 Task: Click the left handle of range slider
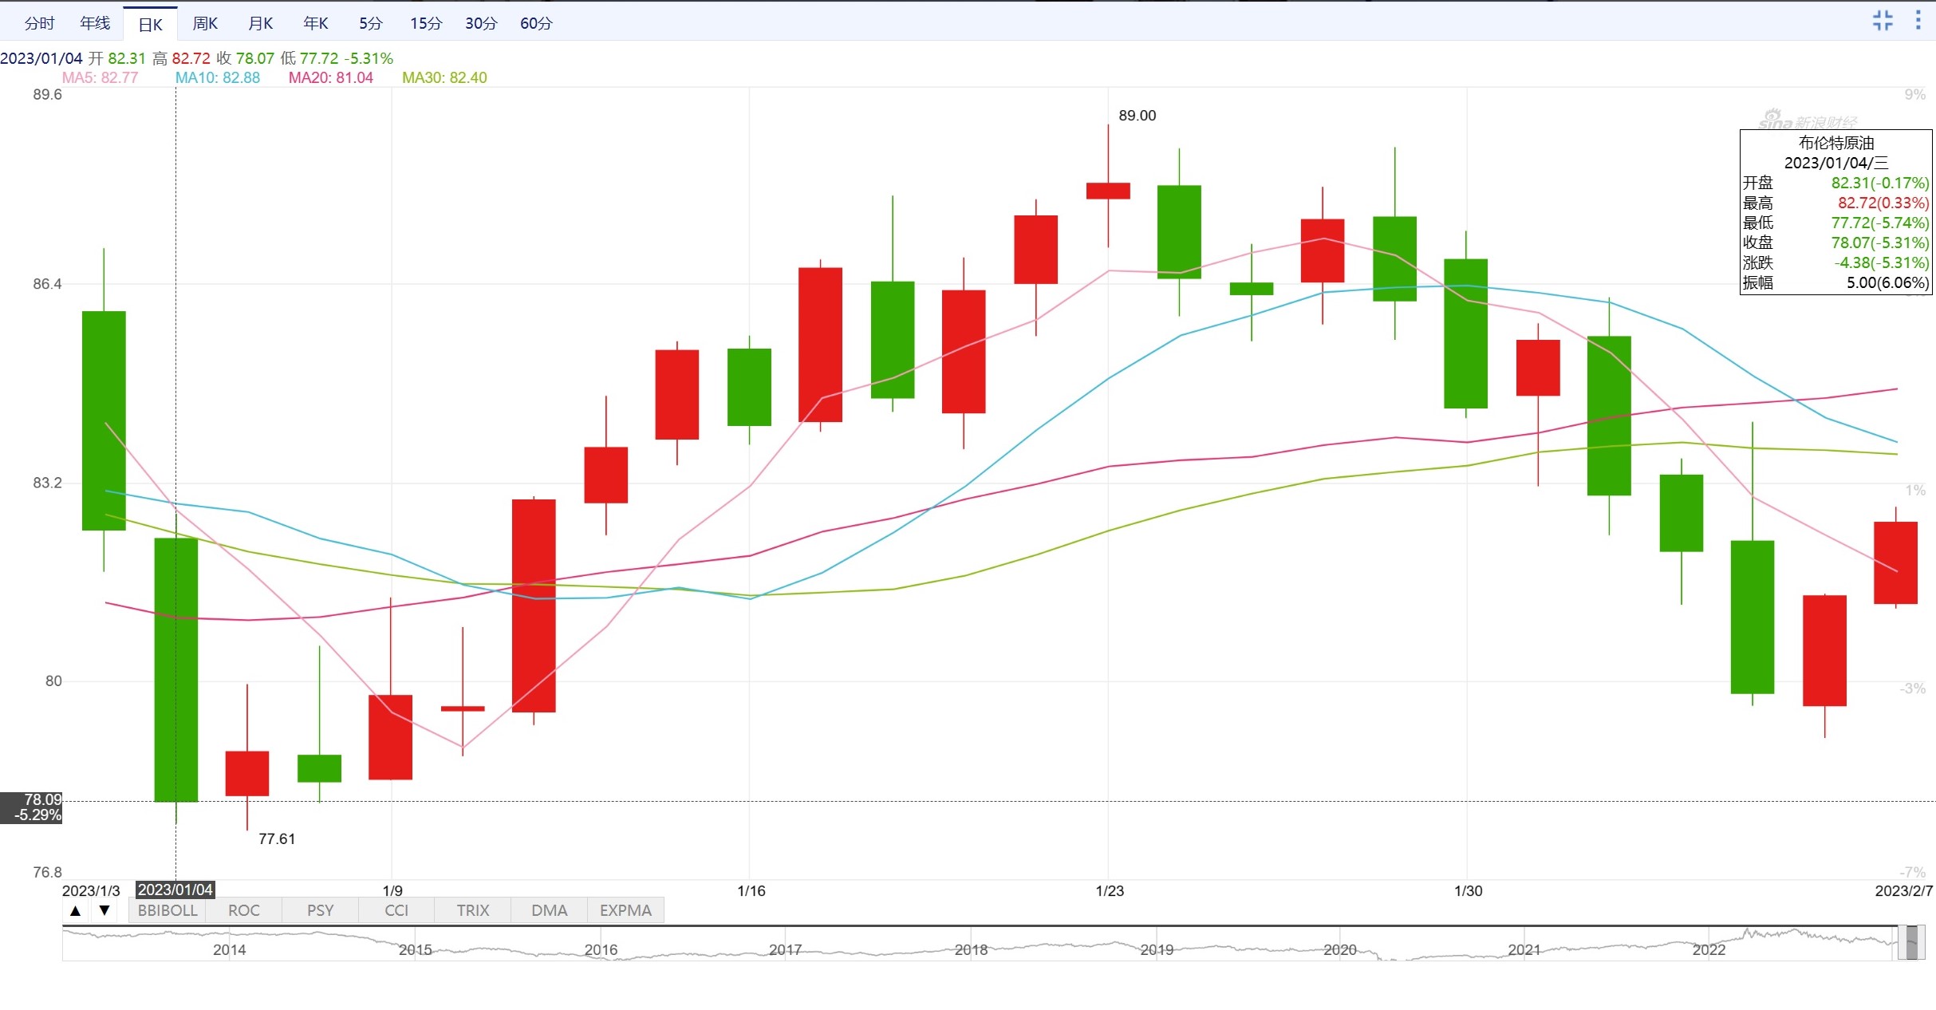pyautogui.click(x=1902, y=943)
